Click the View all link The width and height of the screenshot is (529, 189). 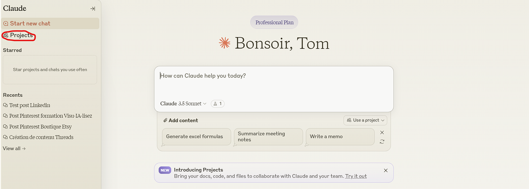(14, 148)
